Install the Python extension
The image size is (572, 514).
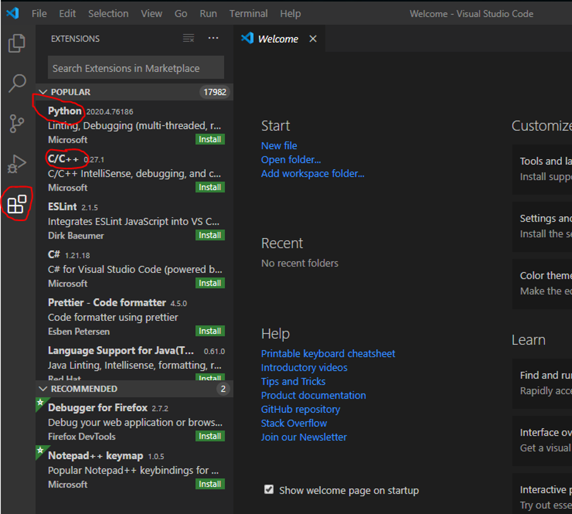click(x=210, y=140)
